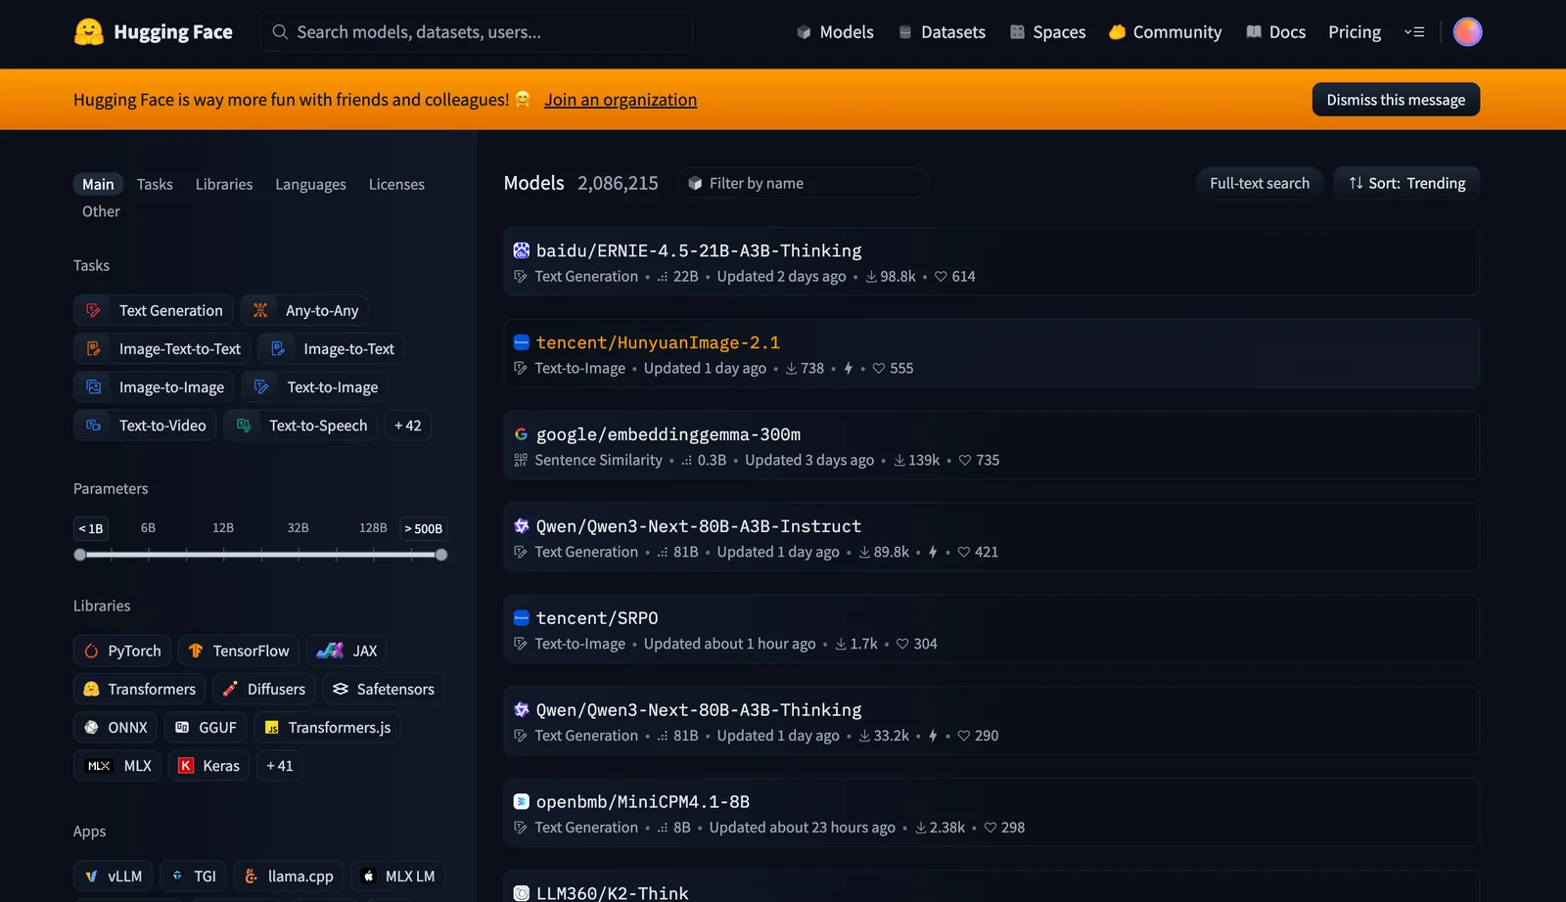Image resolution: width=1566 pixels, height=902 pixels.
Task: Filter by vLLM app
Action: point(113,876)
